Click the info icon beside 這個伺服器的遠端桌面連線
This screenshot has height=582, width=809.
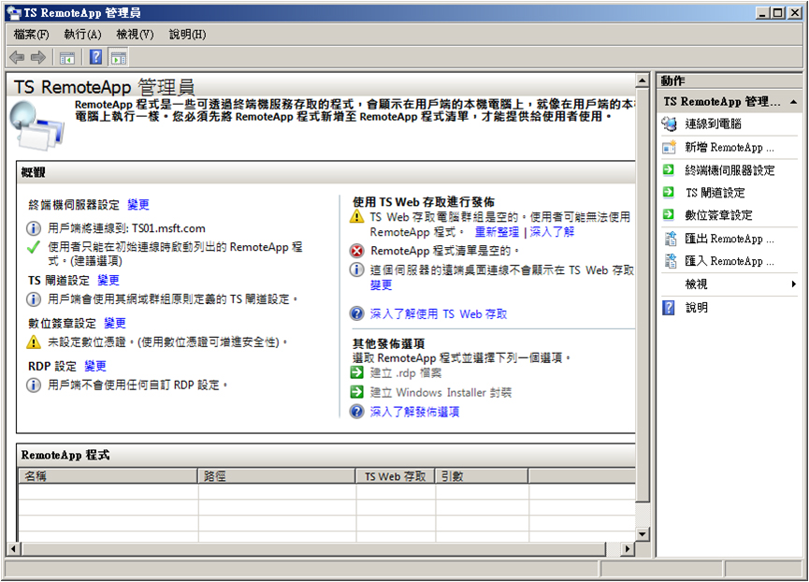click(x=356, y=269)
